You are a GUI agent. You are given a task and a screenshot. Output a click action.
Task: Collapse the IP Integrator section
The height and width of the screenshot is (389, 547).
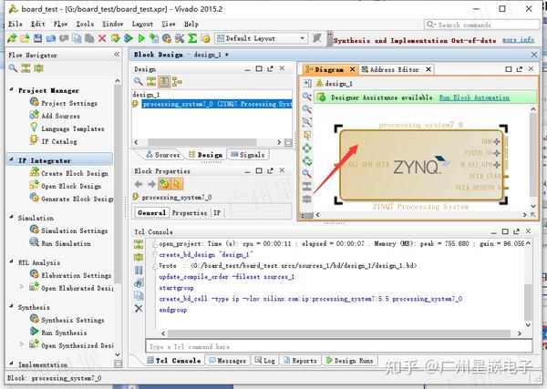coord(11,160)
